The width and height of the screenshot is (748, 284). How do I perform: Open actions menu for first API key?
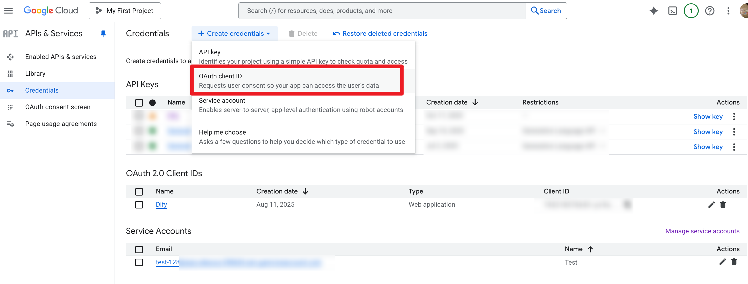tap(734, 116)
